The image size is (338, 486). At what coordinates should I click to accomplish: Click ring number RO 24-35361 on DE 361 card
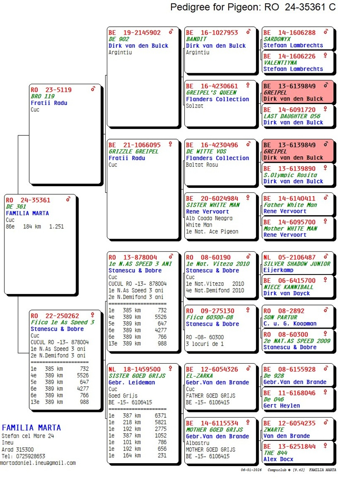coord(28,200)
